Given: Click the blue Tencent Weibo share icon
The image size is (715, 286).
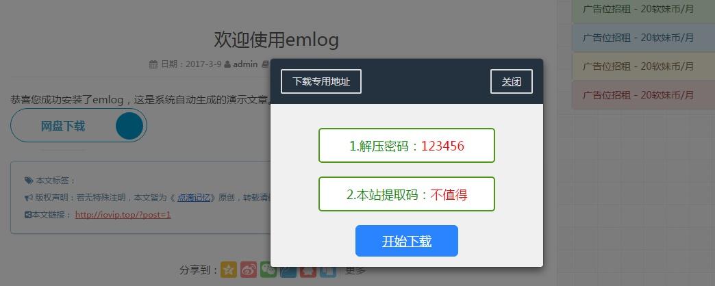Looking at the screenshot, I should 288,272.
